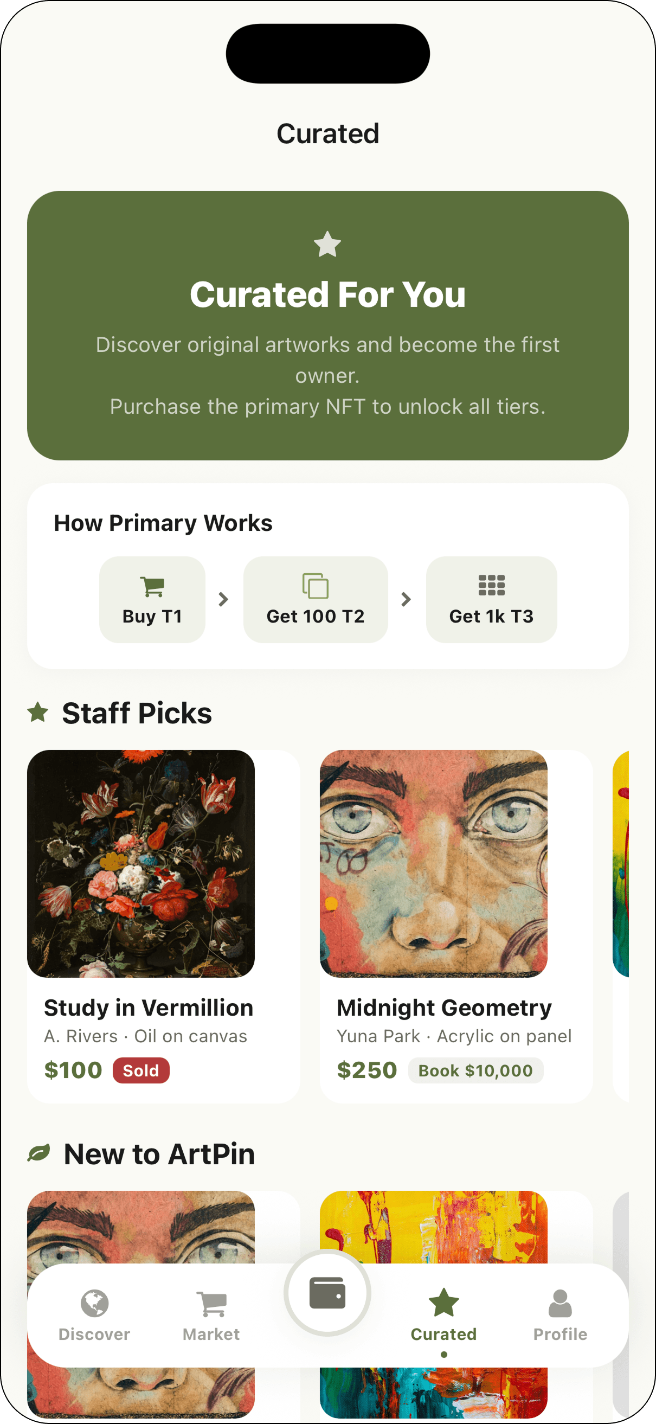Tap the Get 100 T2 copies icon
656x1424 pixels.
(x=315, y=586)
